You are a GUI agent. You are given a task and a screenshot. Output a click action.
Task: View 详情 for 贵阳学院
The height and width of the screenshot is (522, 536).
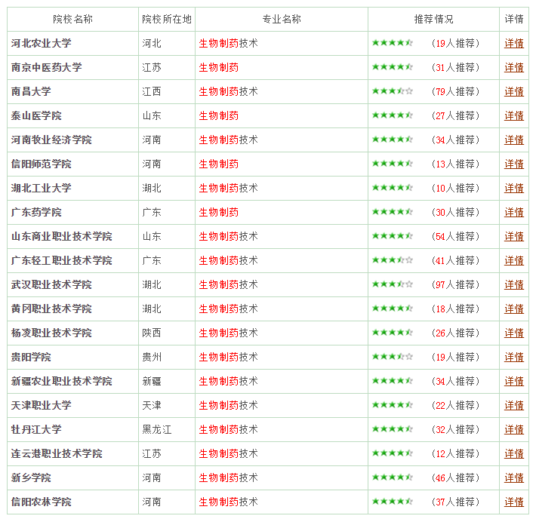tap(514, 358)
